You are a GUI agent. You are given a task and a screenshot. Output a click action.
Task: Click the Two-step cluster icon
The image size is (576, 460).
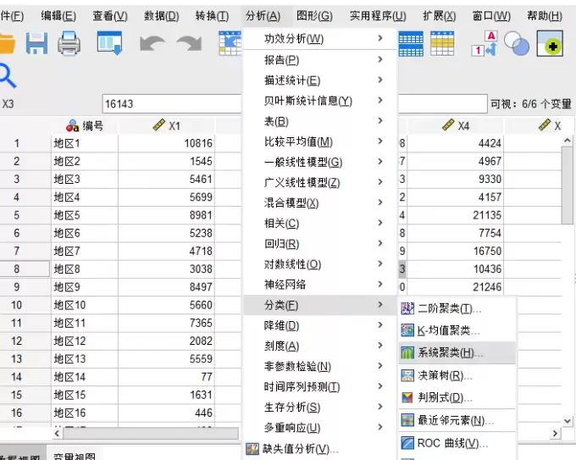pyautogui.click(x=407, y=308)
